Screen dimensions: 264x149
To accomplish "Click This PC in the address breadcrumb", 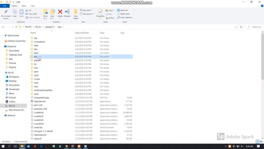I will pyautogui.click(x=28, y=27).
